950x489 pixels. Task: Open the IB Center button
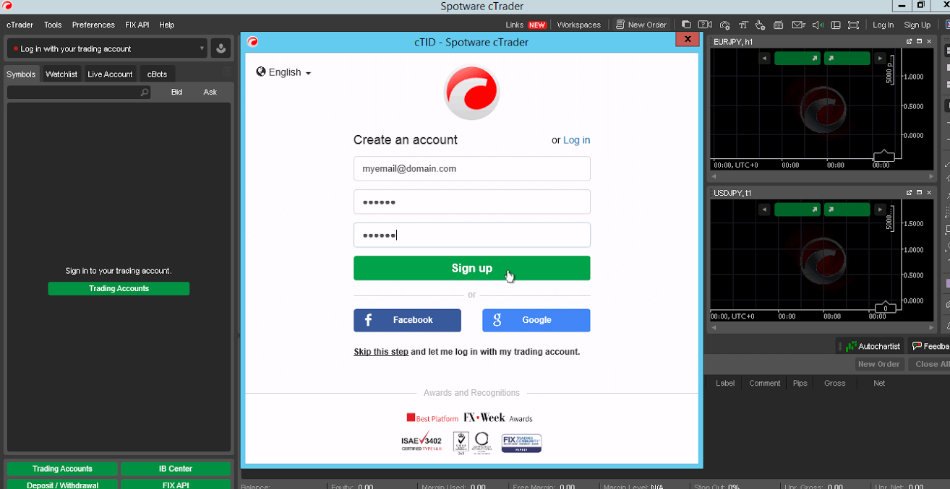click(x=176, y=469)
